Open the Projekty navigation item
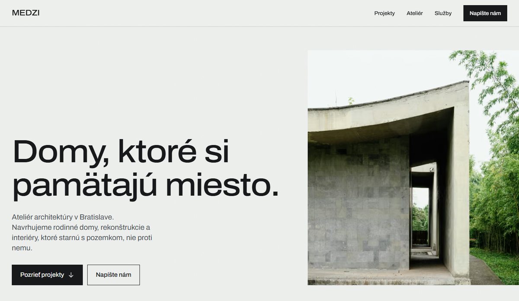 point(384,13)
